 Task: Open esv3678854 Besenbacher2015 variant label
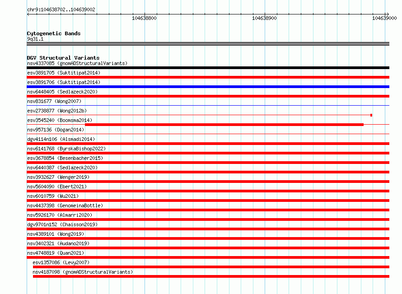click(65, 158)
